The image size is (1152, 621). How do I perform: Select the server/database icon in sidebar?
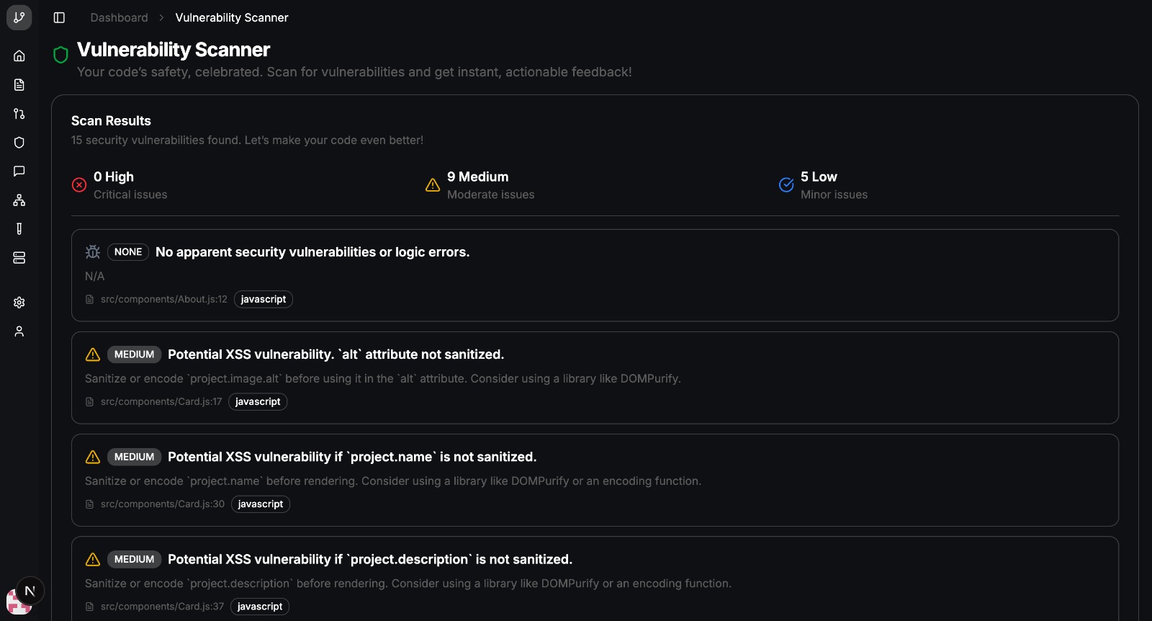[x=19, y=257]
